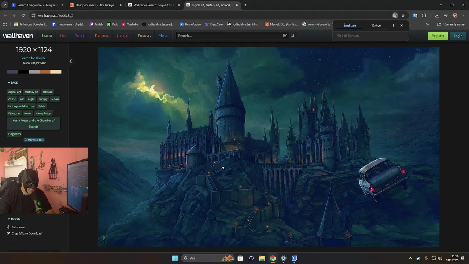Open the Random wallpapers page
This screenshot has height=264, width=469.
[102, 36]
